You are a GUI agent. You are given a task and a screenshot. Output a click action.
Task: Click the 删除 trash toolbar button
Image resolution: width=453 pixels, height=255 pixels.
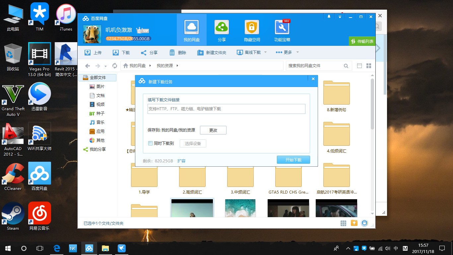coord(178,52)
